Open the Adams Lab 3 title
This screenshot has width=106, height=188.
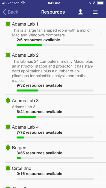click(x=25, y=101)
